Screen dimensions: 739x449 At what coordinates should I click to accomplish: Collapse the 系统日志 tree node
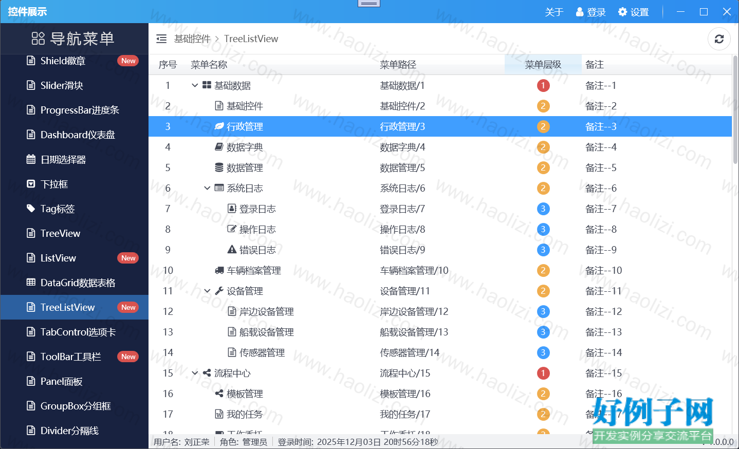tap(207, 188)
